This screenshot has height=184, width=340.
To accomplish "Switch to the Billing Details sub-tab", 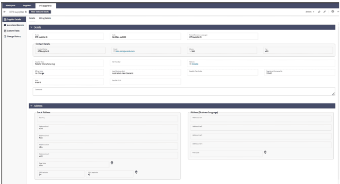I will 45,18.
